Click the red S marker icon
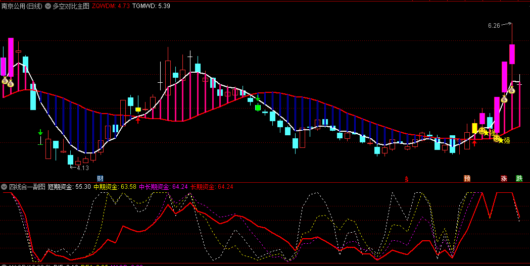The image size is (530, 266). tap(406, 178)
